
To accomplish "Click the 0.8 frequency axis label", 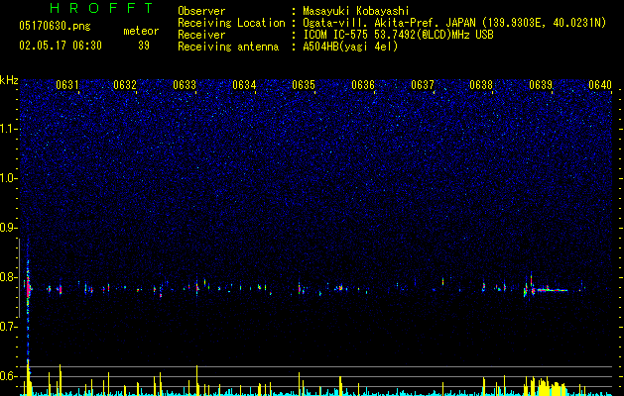I will 8,277.
